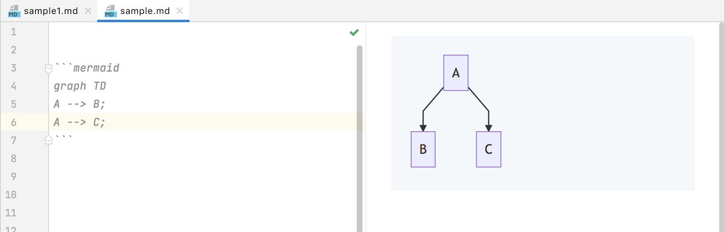This screenshot has height=232, width=725.
Task: Click node A in the diagram preview
Action: (x=456, y=73)
